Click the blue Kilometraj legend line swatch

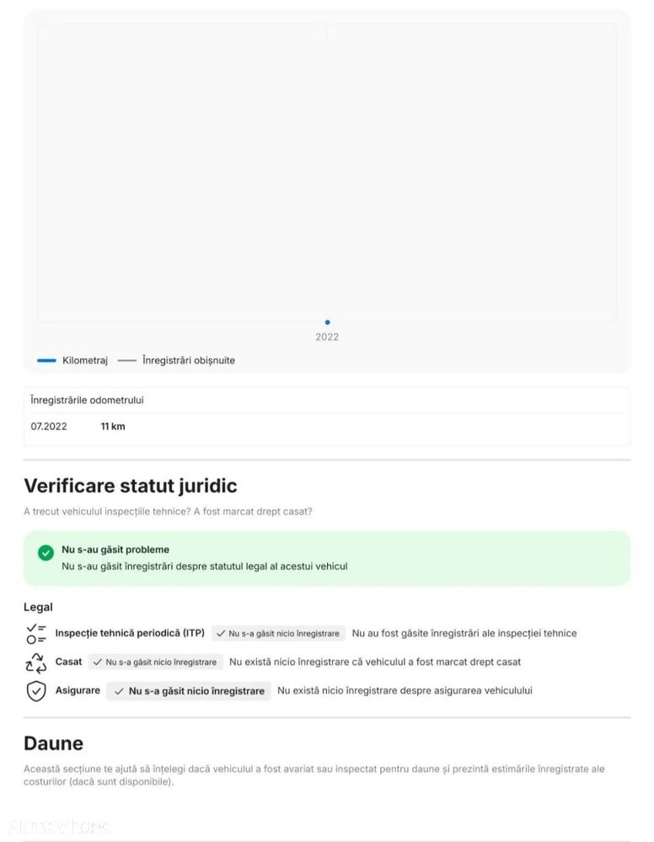pos(46,361)
